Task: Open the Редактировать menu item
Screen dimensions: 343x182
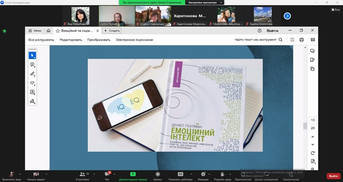Action: coord(71,40)
